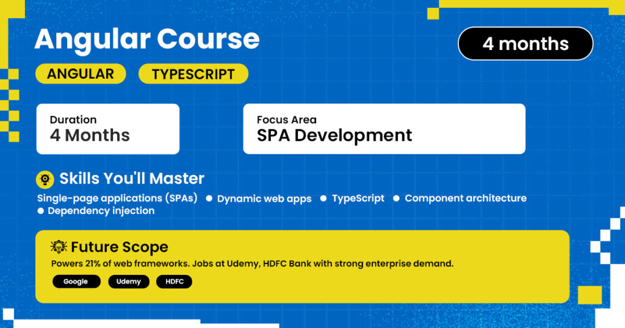
Task: Click the gear-bulb icon beside Future Scope
Action: pyautogui.click(x=59, y=247)
